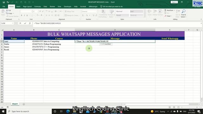Open the Insert Function fx dialog
The height and width of the screenshot is (114, 203).
(30, 23)
